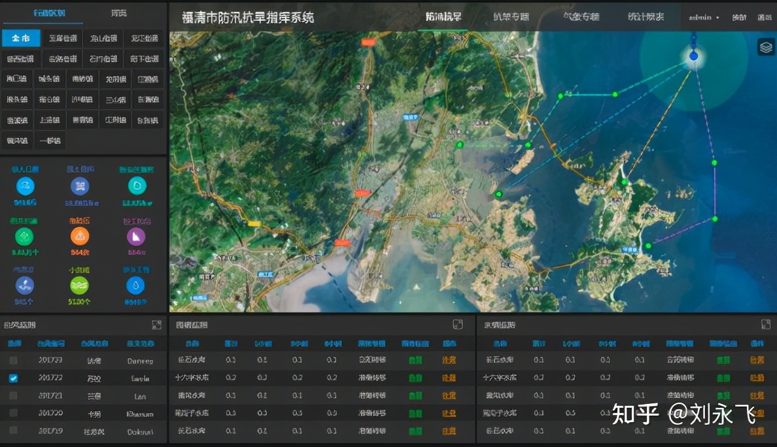Click the blue location pin marker on the map

693,56
